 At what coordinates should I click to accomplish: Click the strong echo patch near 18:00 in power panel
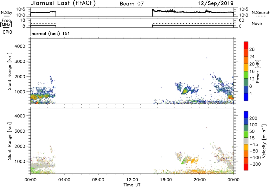pyautogui.click(x=185, y=91)
